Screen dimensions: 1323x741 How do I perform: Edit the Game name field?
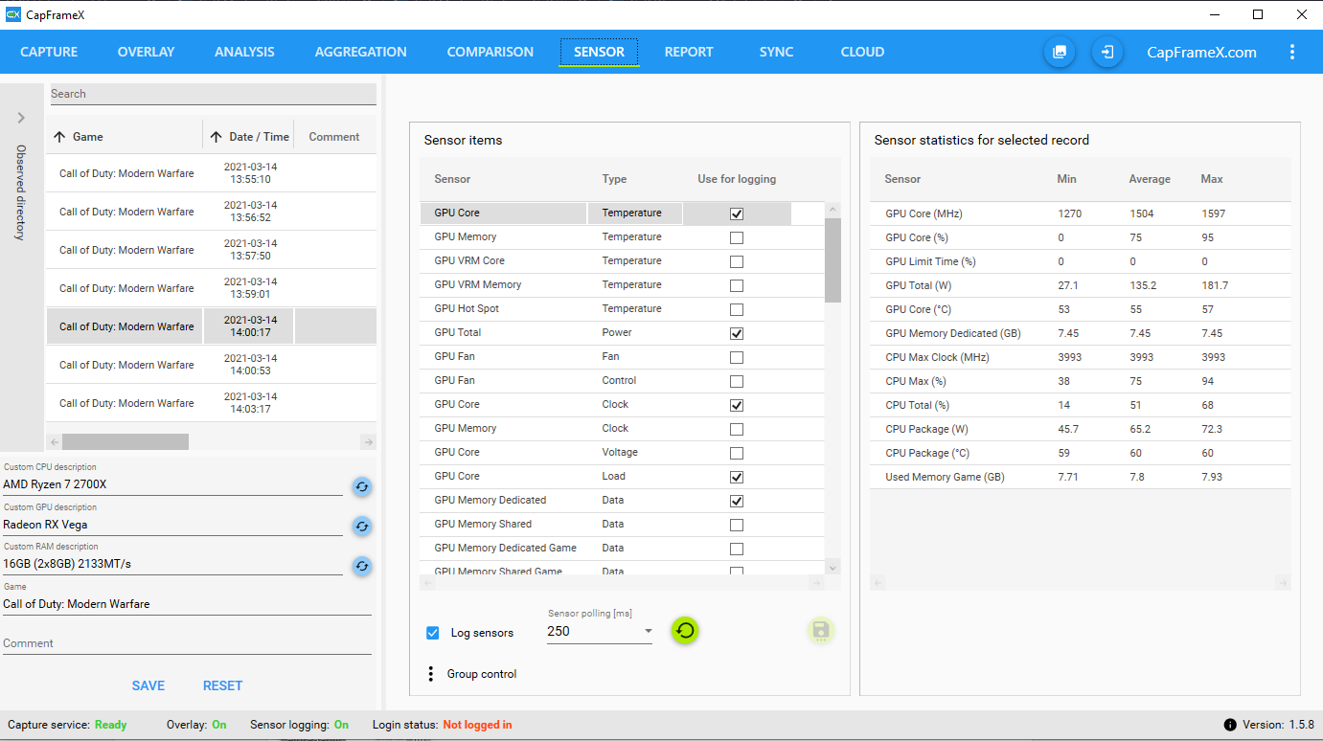click(187, 604)
